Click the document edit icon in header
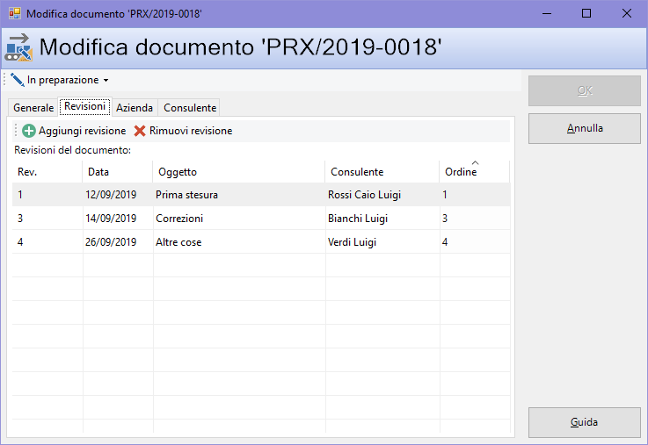Screen dimensions: 648x445 (18, 47)
